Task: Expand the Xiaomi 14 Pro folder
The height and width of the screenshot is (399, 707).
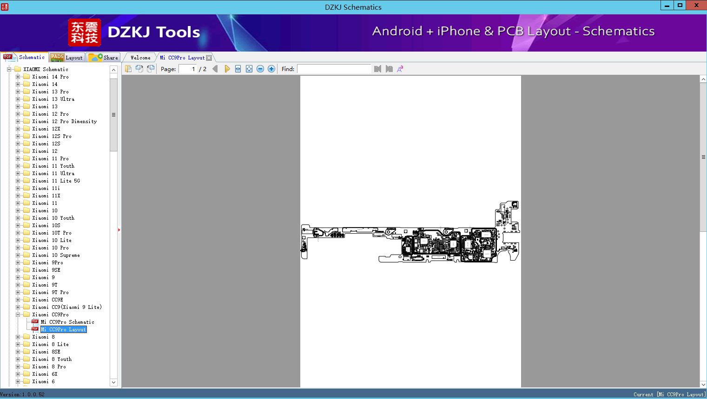Action: click(18, 77)
